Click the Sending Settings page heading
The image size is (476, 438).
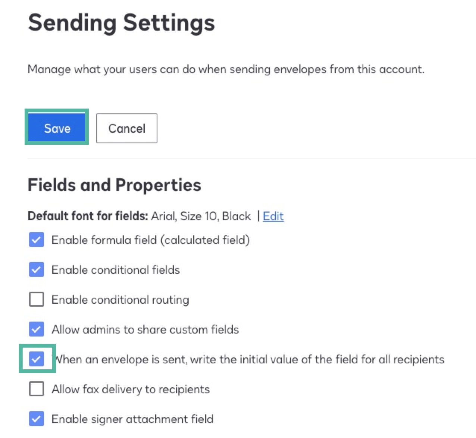(x=121, y=22)
